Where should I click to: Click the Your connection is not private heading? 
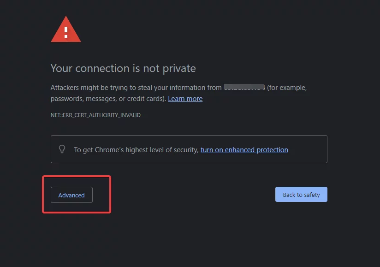123,68
